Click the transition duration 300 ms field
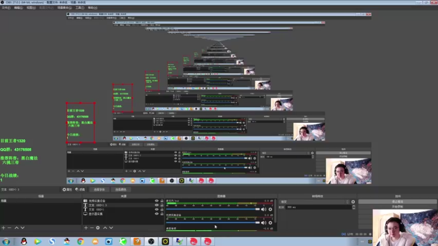This screenshot has height=246, width=438. 319,207
